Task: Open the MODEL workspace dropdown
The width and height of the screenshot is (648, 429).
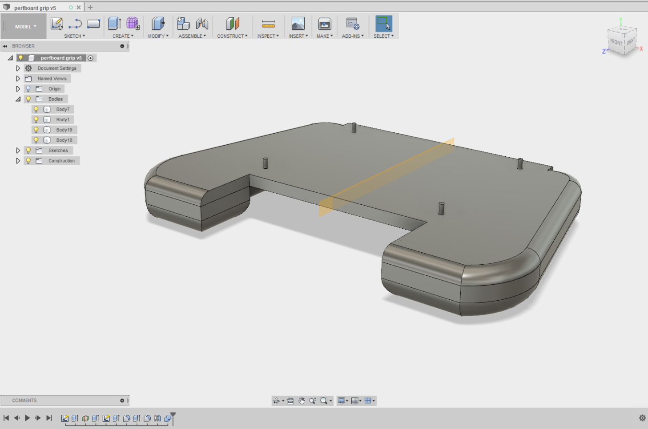Action: [25, 27]
